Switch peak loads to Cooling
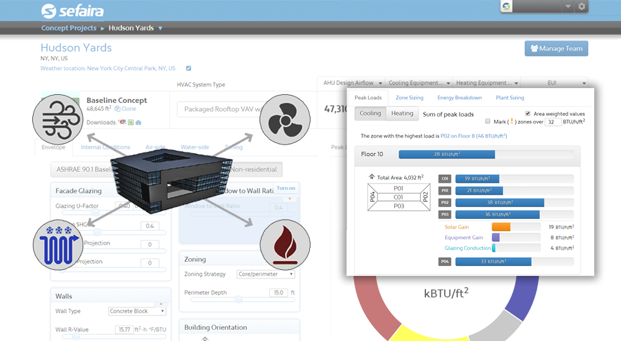The width and height of the screenshot is (621, 341). tap(370, 113)
